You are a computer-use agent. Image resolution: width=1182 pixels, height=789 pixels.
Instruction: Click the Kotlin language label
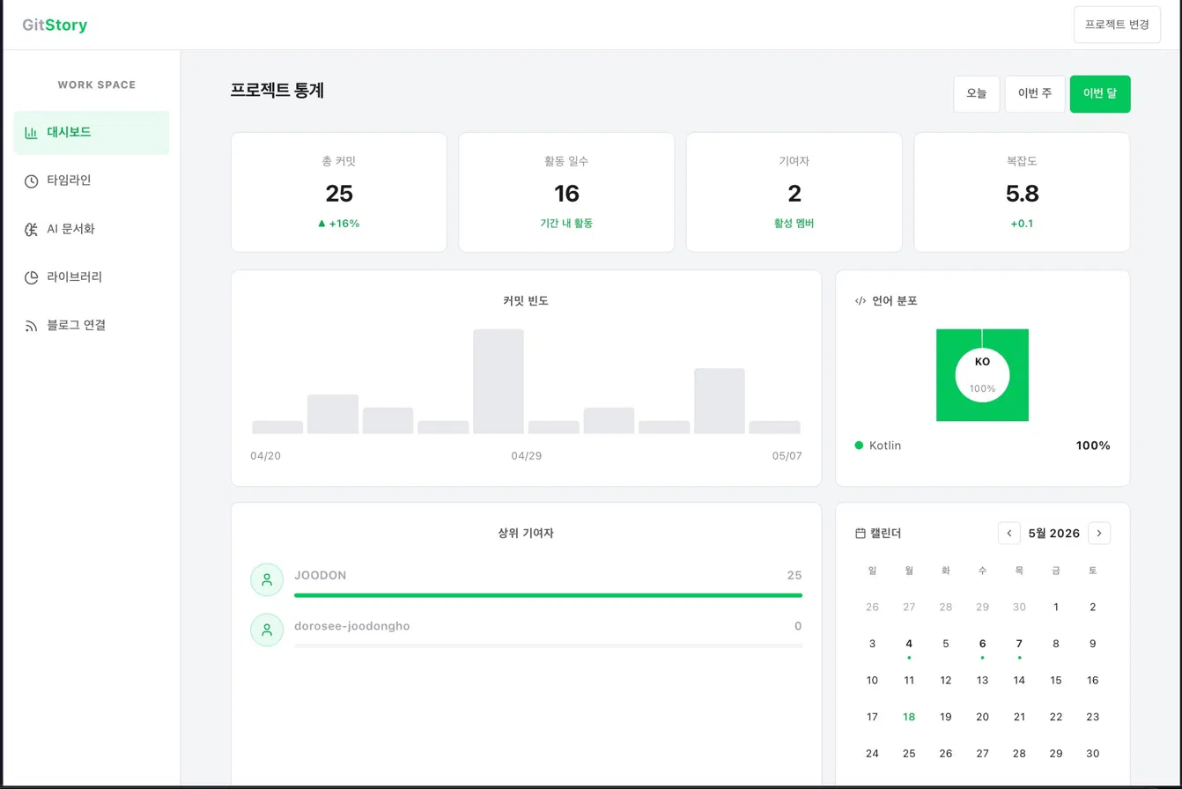[885, 446]
